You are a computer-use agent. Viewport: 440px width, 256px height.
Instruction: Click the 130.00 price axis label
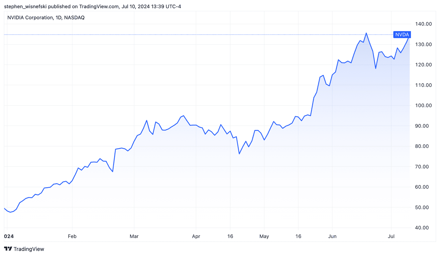pos(424,44)
